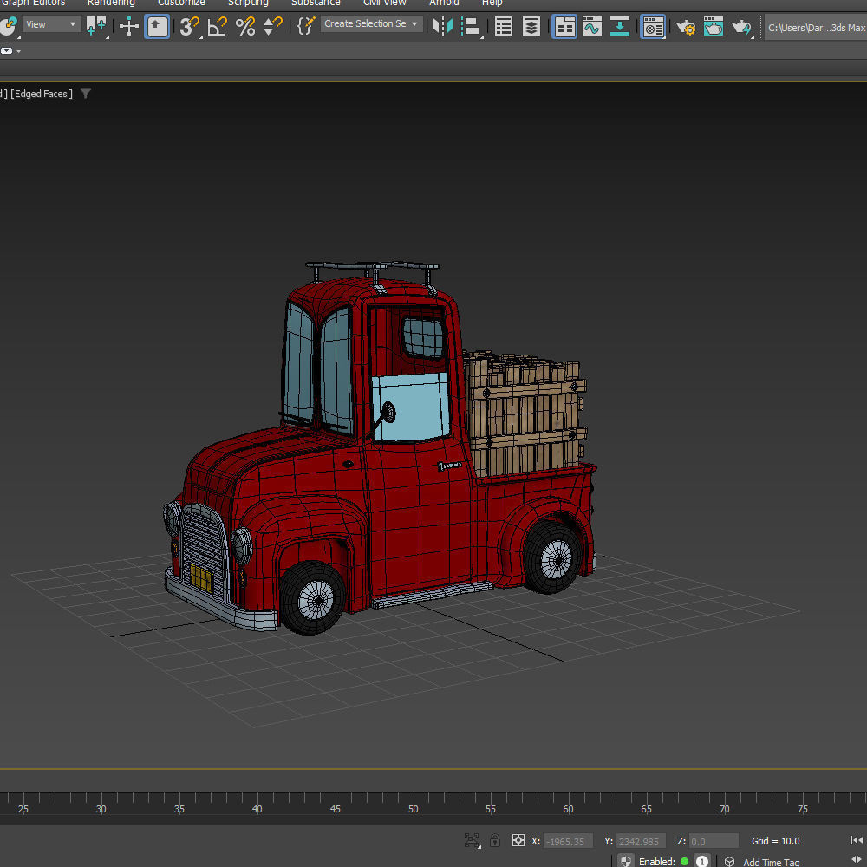
Task: Open Edit Named Selection Sets
Action: point(306,26)
